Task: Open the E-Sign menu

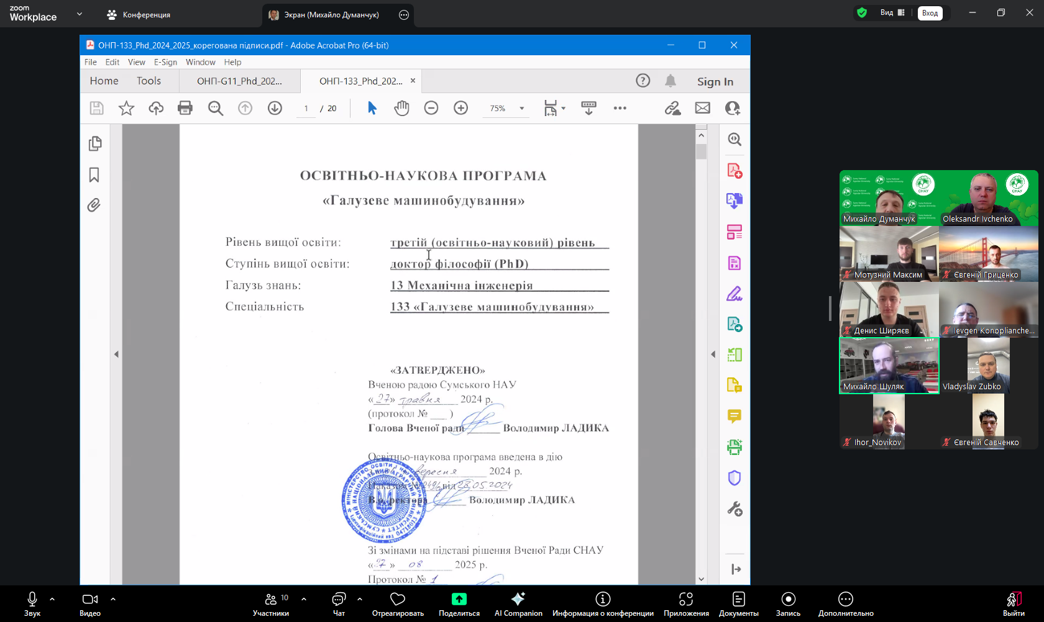Action: 165,62
